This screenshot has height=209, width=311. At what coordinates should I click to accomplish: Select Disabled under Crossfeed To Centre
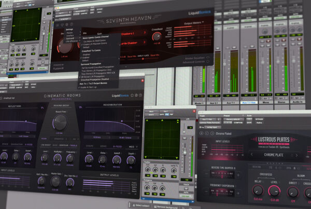[86, 54]
